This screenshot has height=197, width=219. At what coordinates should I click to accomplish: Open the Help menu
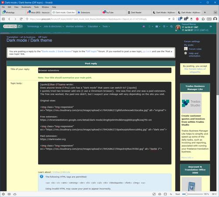click(x=54, y=7)
